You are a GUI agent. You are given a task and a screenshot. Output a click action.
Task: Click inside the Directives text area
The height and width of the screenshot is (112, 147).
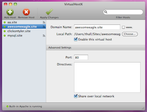point(107,77)
